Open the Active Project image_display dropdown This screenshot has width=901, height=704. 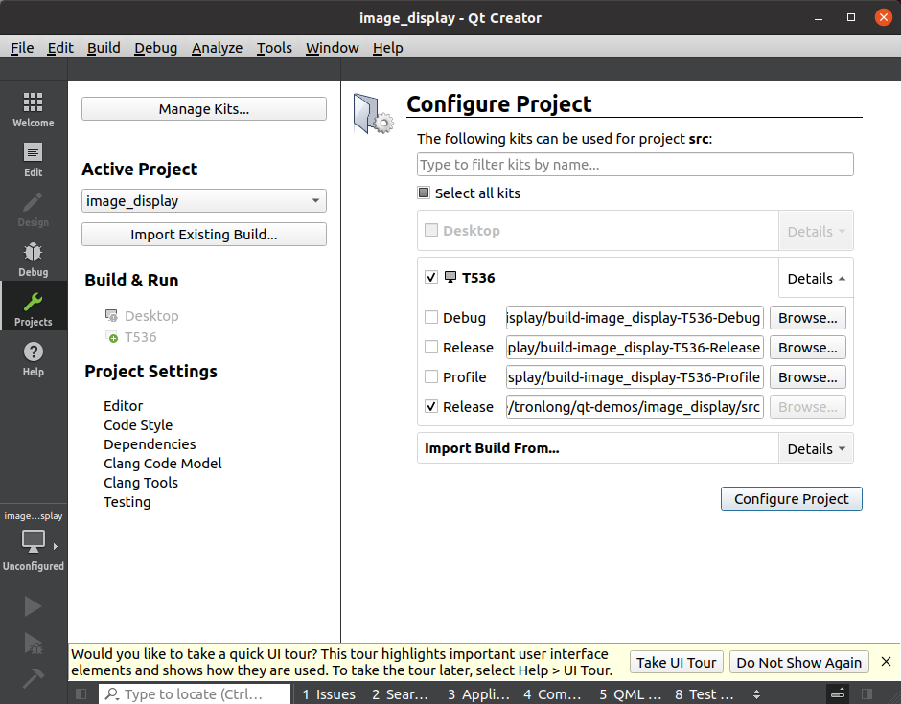click(x=204, y=201)
